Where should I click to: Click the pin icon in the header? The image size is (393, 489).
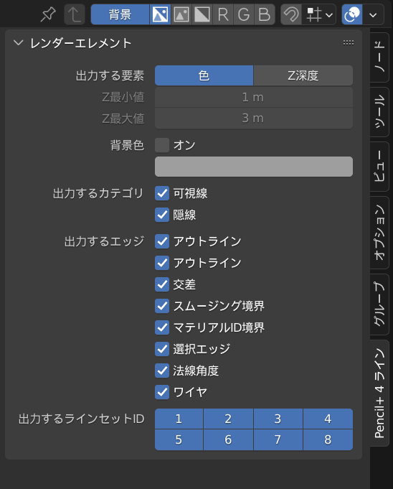(48, 14)
